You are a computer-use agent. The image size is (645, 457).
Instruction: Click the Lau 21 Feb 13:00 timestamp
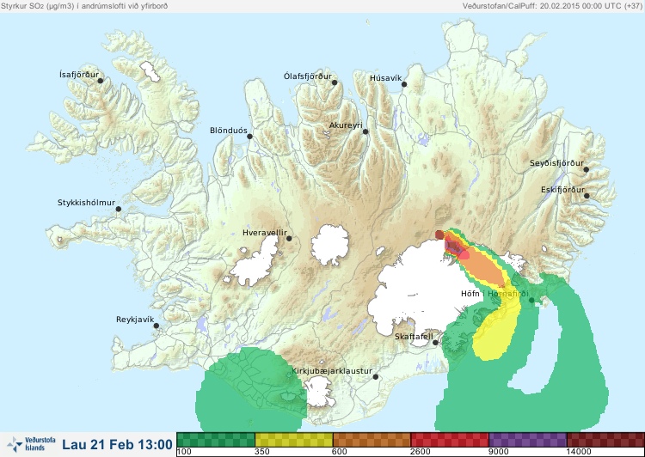pyautogui.click(x=117, y=445)
